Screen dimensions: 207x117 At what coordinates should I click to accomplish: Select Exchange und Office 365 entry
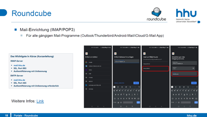click(x=98, y=85)
